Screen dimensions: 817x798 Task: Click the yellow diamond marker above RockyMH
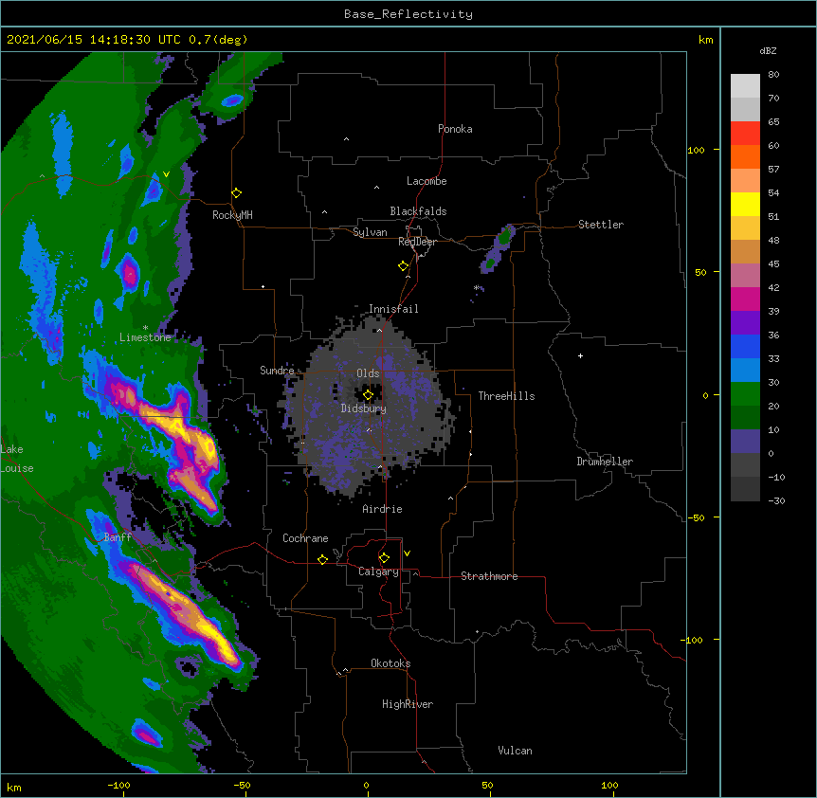click(236, 193)
